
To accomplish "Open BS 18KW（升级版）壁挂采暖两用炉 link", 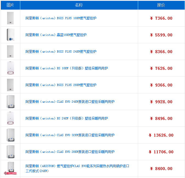I will click(67, 68).
